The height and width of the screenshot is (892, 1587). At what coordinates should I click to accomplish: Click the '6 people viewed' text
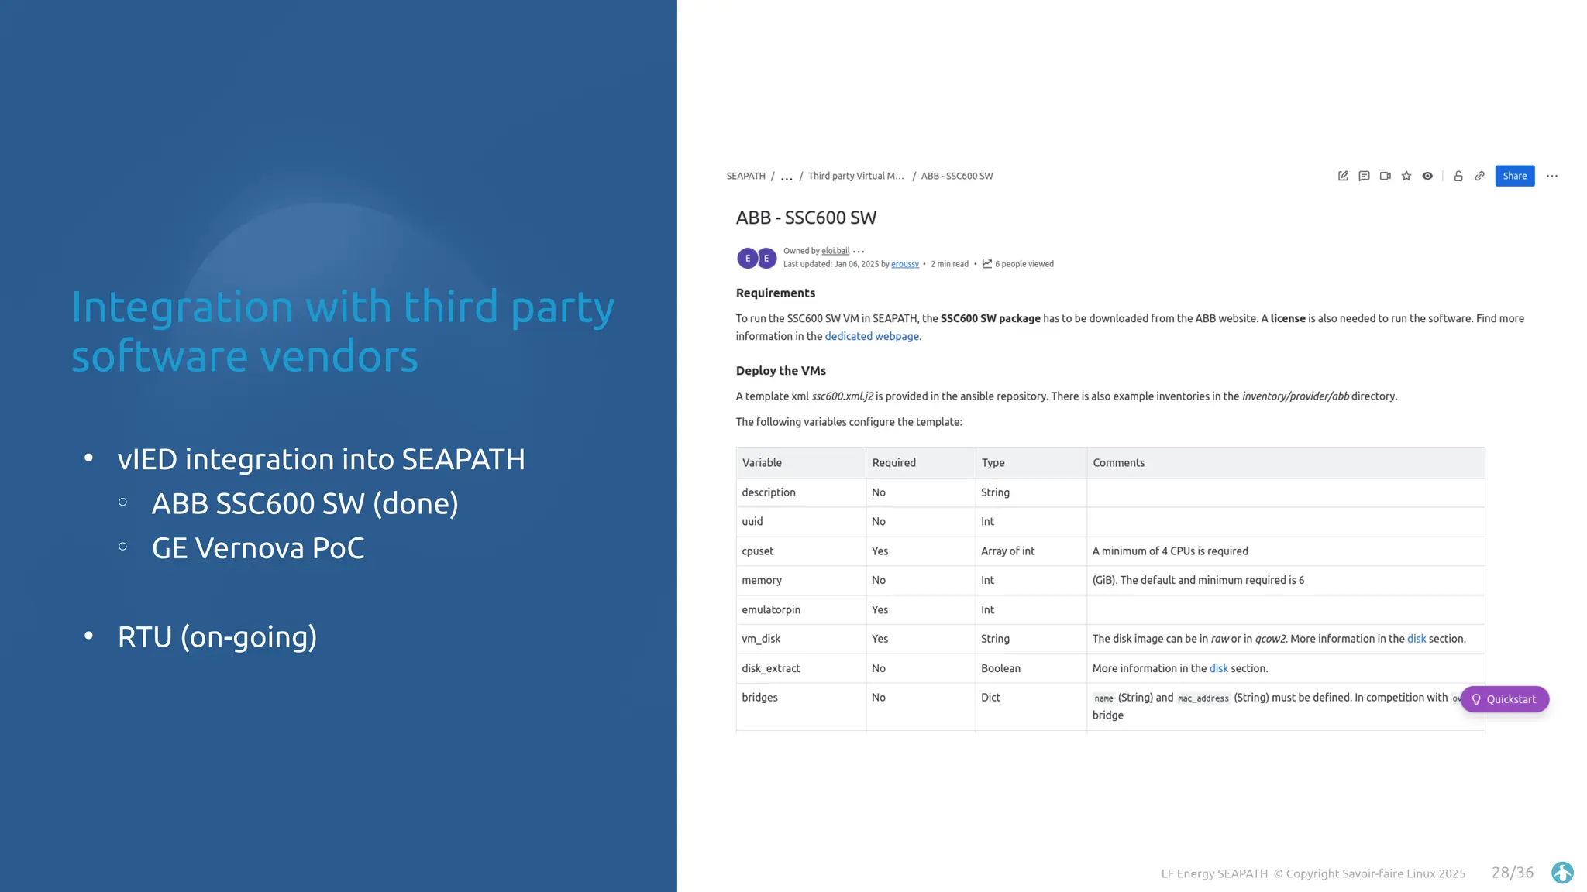1024,264
